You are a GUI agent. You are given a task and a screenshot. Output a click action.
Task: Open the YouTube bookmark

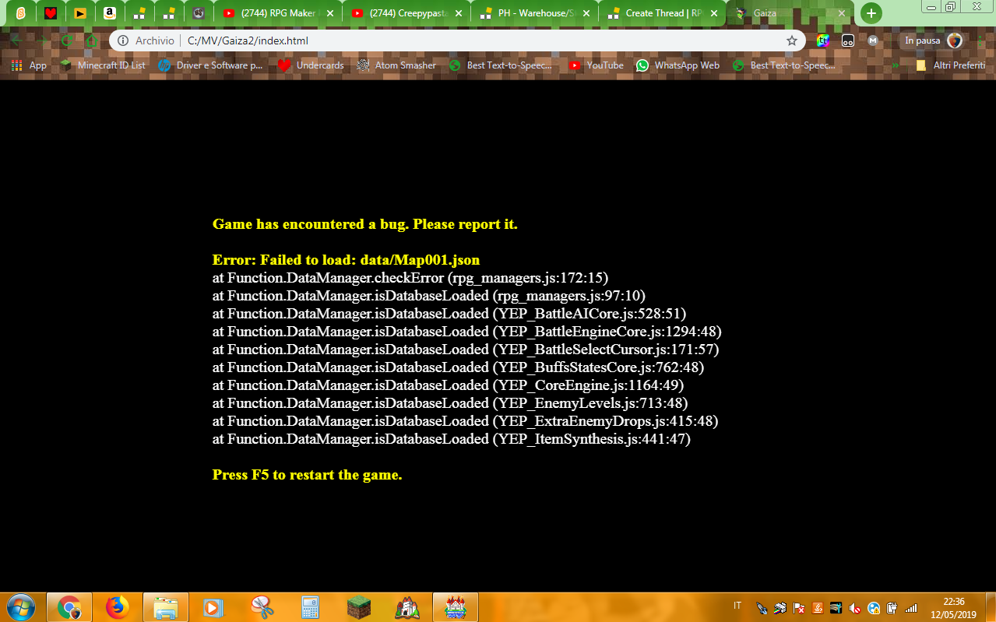[x=596, y=65]
